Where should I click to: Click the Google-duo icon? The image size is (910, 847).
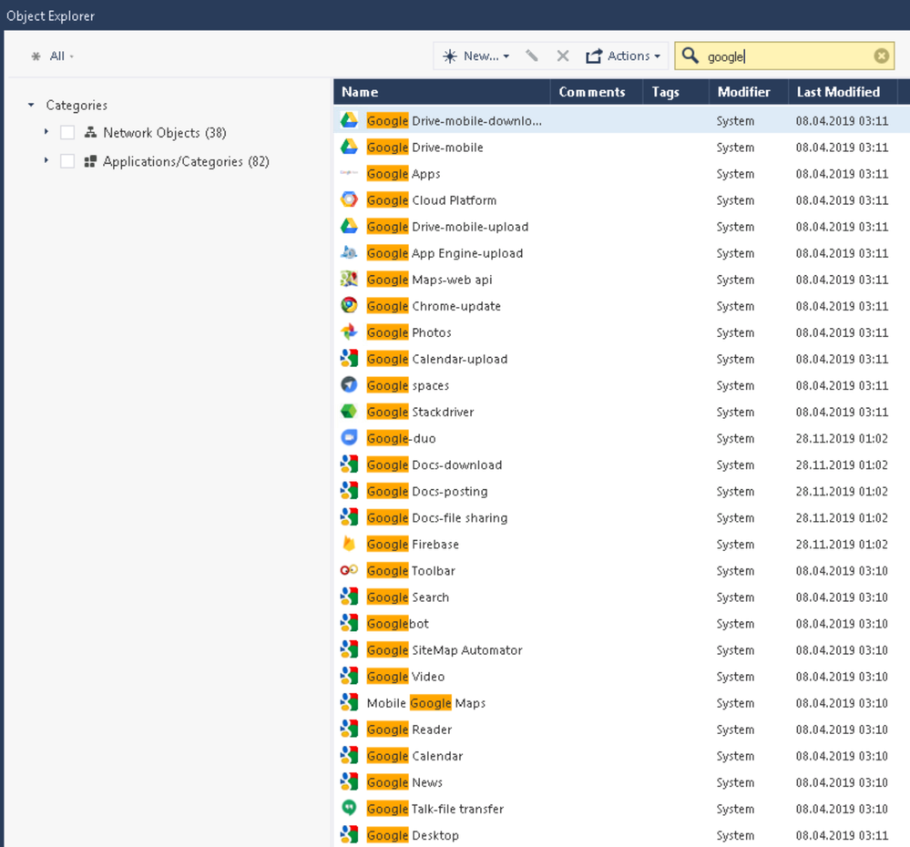click(x=349, y=437)
